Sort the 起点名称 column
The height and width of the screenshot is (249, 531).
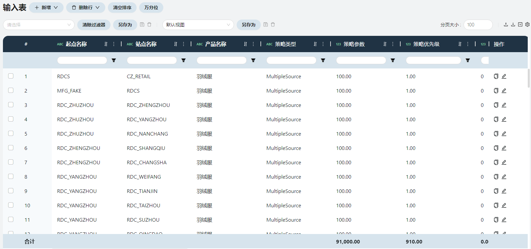pyautogui.click(x=106, y=44)
